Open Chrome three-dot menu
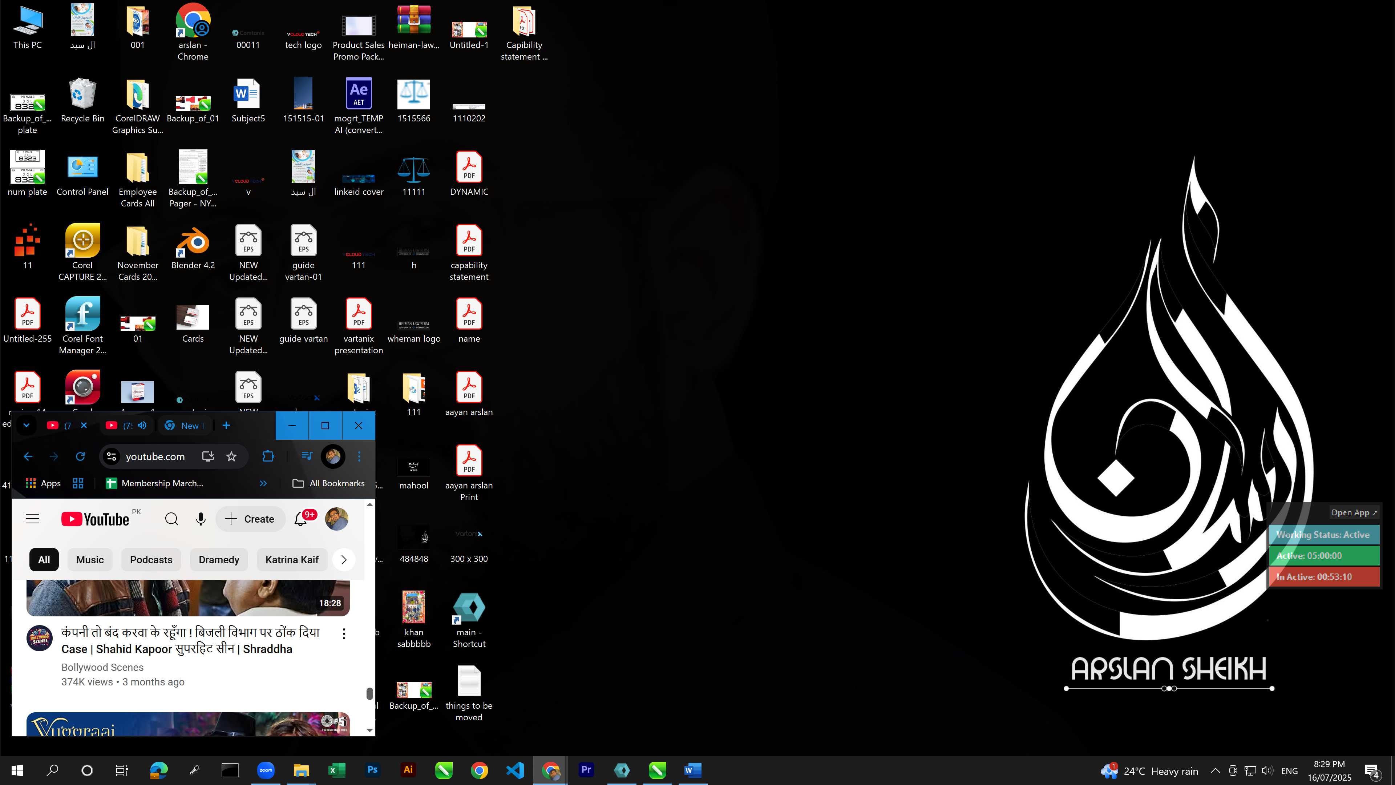This screenshot has width=1395, height=785. [359, 457]
